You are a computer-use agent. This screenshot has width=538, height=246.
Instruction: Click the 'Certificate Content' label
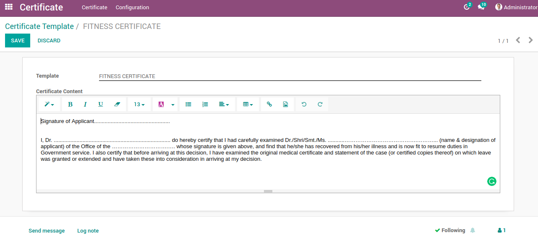[59, 92]
